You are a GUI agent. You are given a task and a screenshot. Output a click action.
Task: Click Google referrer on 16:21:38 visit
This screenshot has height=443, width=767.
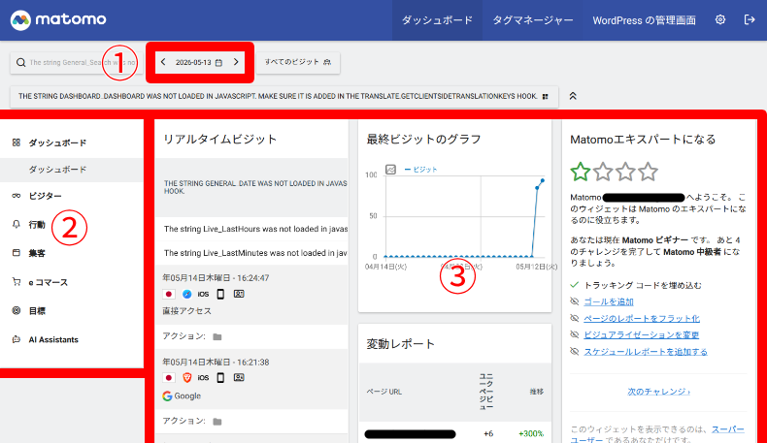click(182, 396)
